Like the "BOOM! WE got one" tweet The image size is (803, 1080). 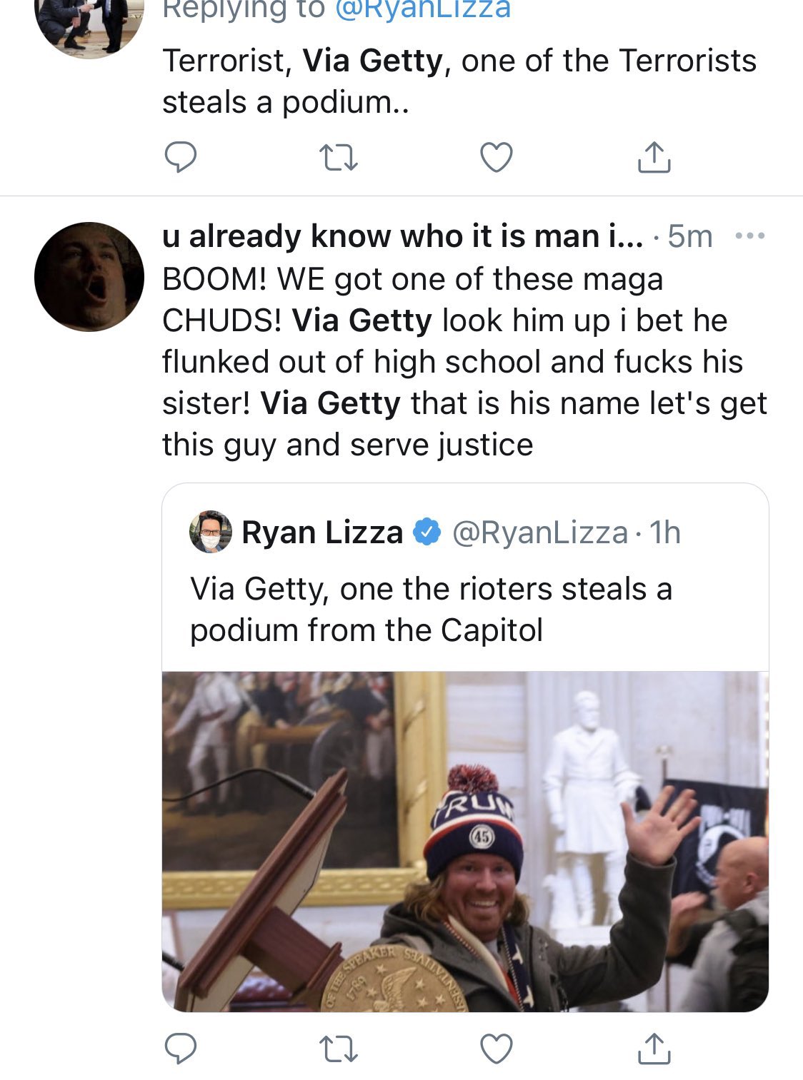tap(497, 1048)
